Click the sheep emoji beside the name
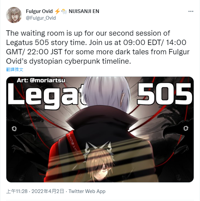The image size is (200, 201). point(64,11)
